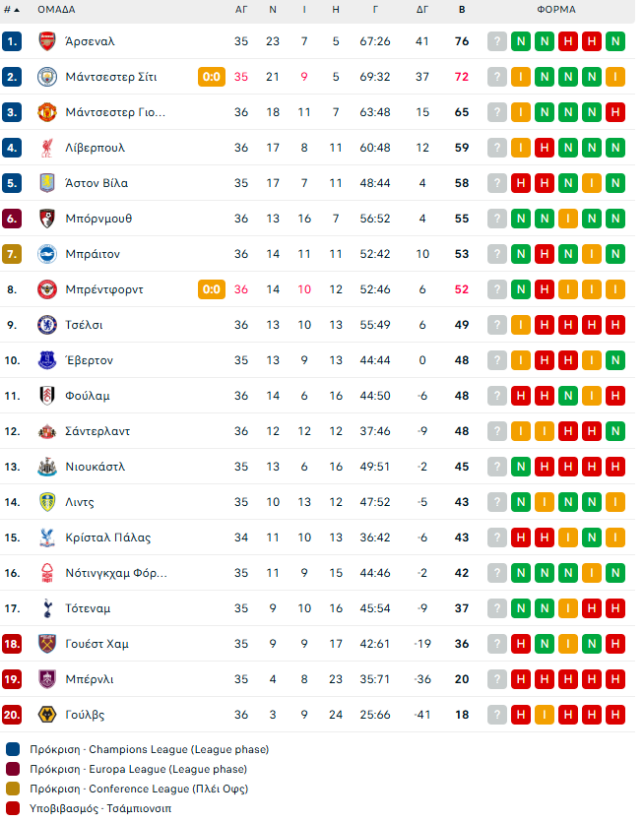Sort by the bold B points header

click(462, 10)
